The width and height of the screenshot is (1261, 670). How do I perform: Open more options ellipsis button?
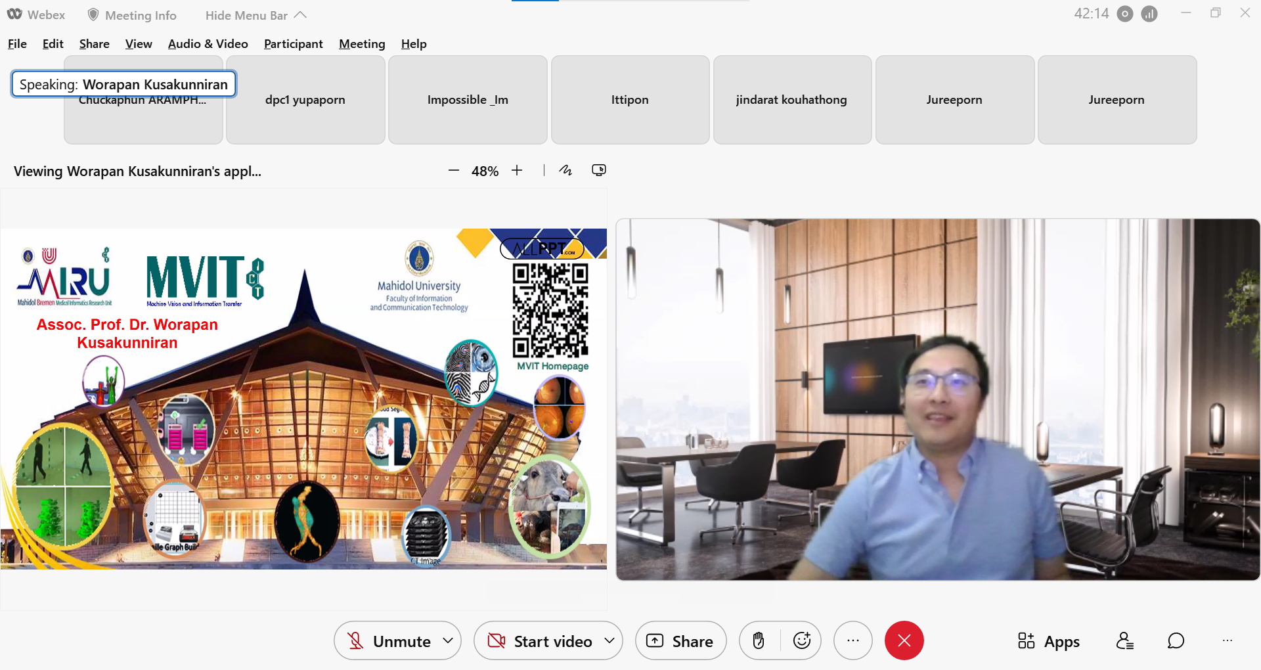(x=852, y=640)
